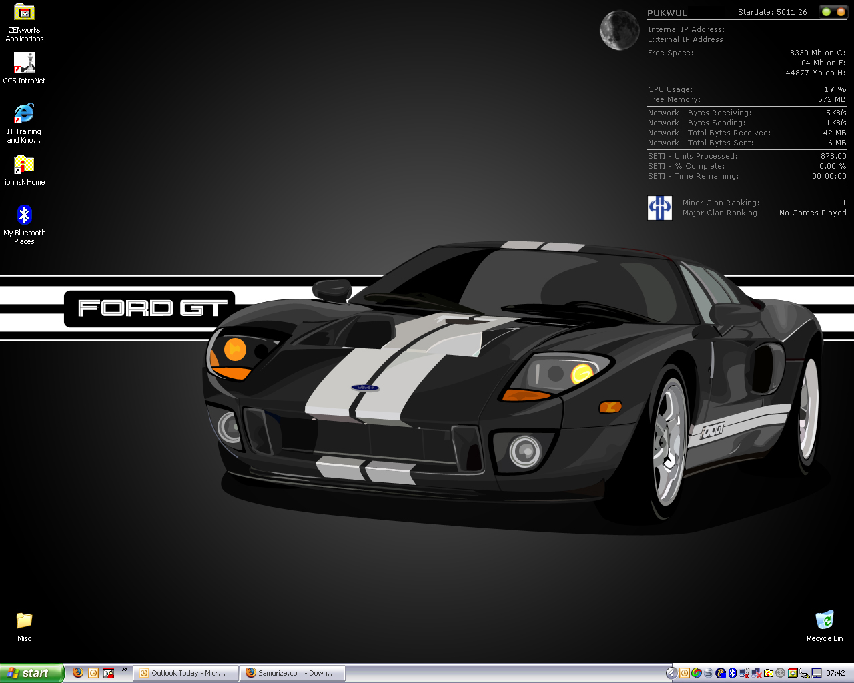Click the Outlook clock icon in system tray
The image size is (854, 683).
[x=685, y=673]
